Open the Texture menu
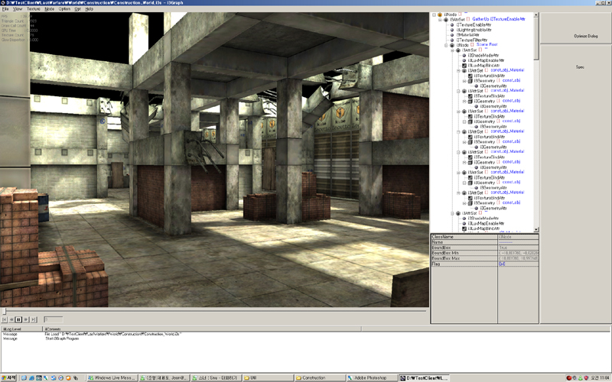 pyautogui.click(x=32, y=8)
